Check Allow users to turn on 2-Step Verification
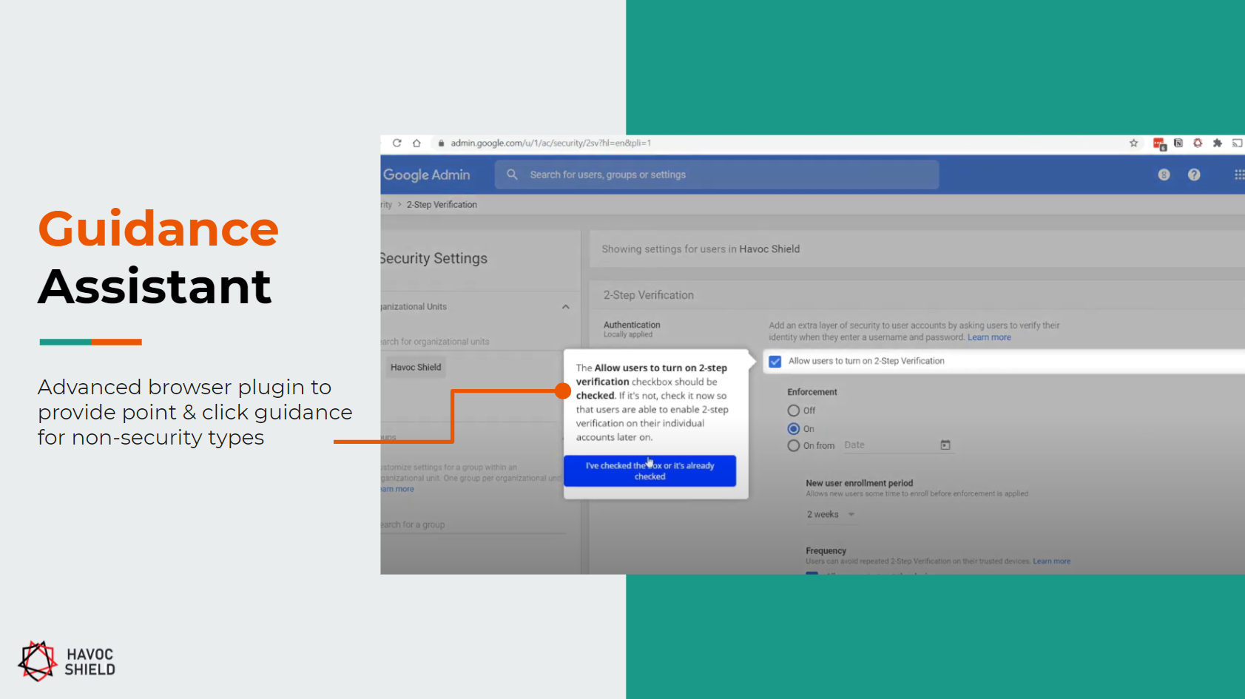 (775, 362)
